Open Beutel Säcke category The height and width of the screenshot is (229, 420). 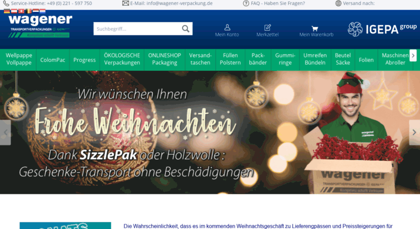coord(343,59)
